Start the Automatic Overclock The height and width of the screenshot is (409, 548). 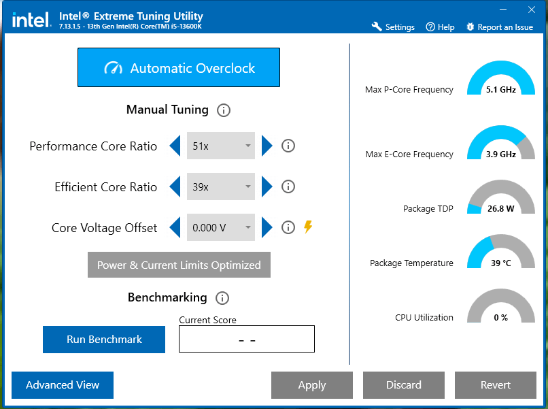179,67
